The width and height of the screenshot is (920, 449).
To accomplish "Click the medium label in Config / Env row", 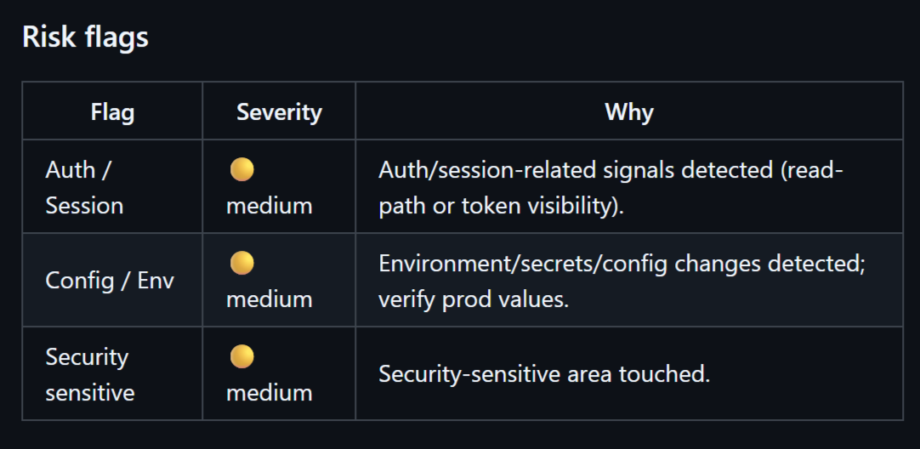I will click(x=269, y=299).
